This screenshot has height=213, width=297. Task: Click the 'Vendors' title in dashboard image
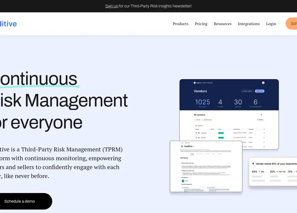click(200, 91)
